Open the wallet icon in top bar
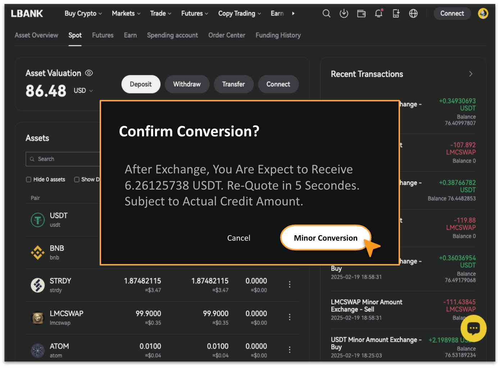The width and height of the screenshot is (500, 368). [361, 14]
